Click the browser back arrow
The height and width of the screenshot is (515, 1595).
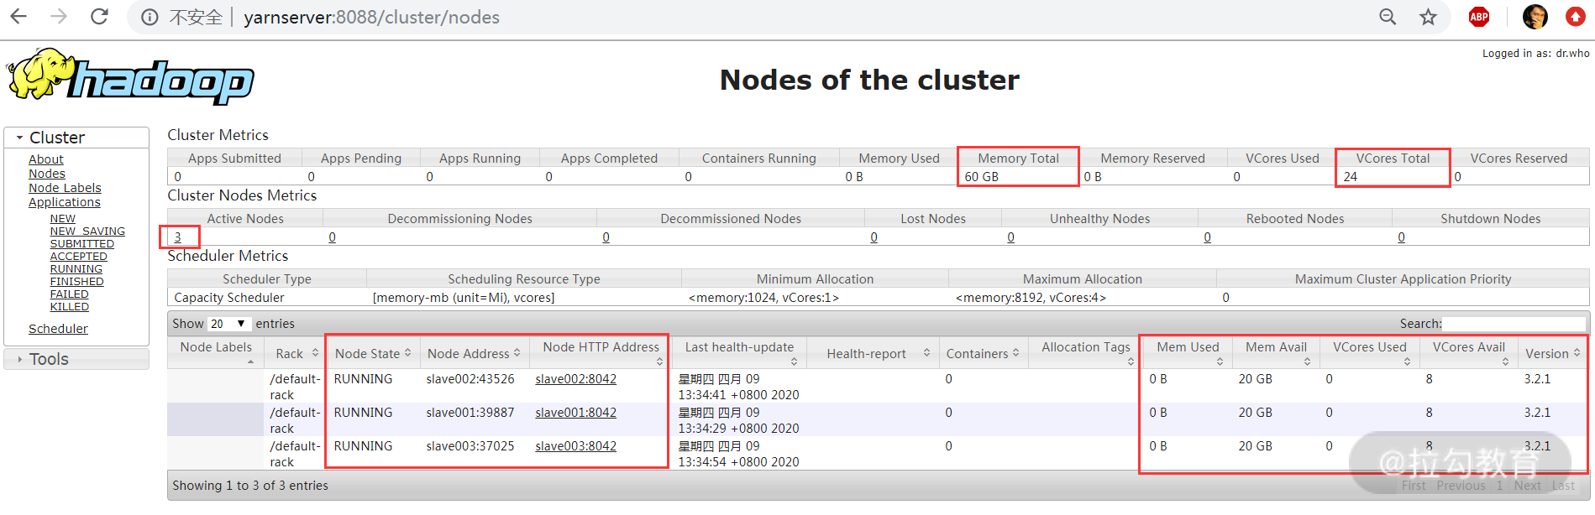pos(18,17)
